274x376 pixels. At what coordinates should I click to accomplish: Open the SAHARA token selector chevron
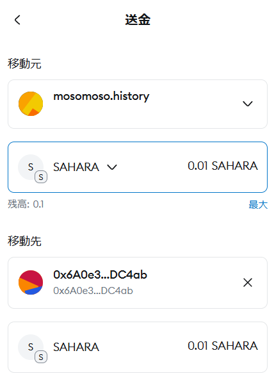click(x=112, y=167)
